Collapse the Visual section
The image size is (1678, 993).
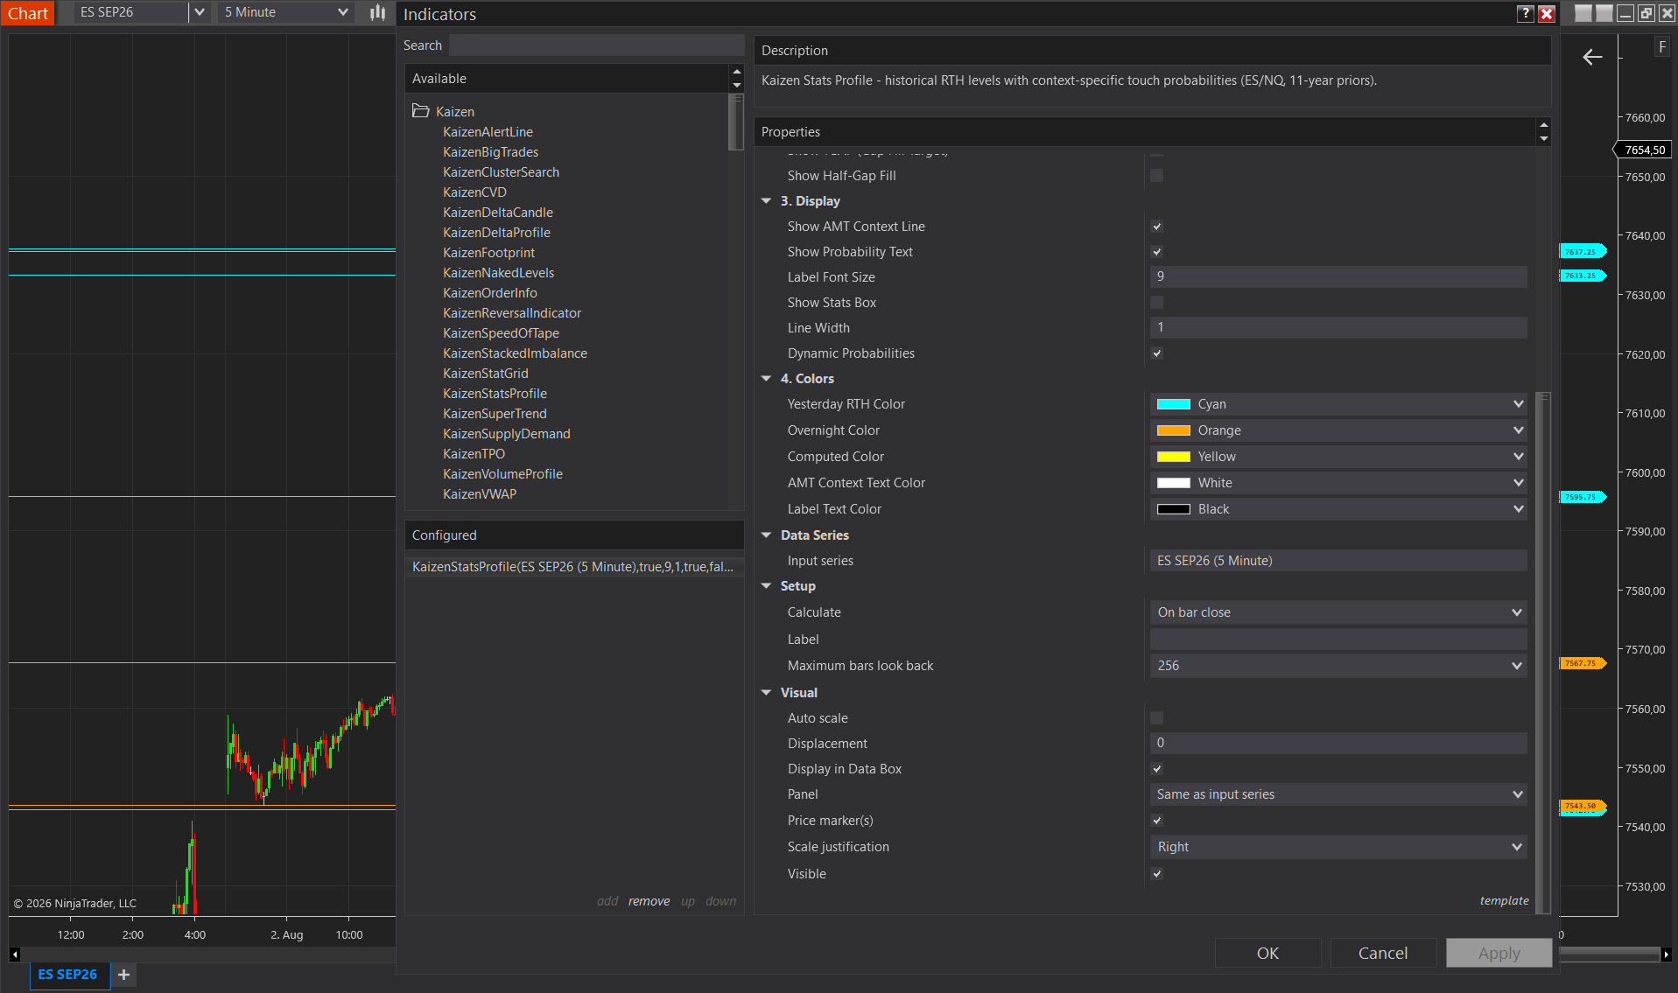766,693
